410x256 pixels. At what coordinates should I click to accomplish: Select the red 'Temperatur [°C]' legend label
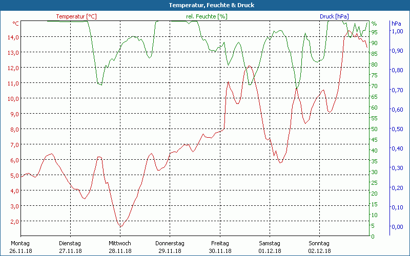point(76,16)
